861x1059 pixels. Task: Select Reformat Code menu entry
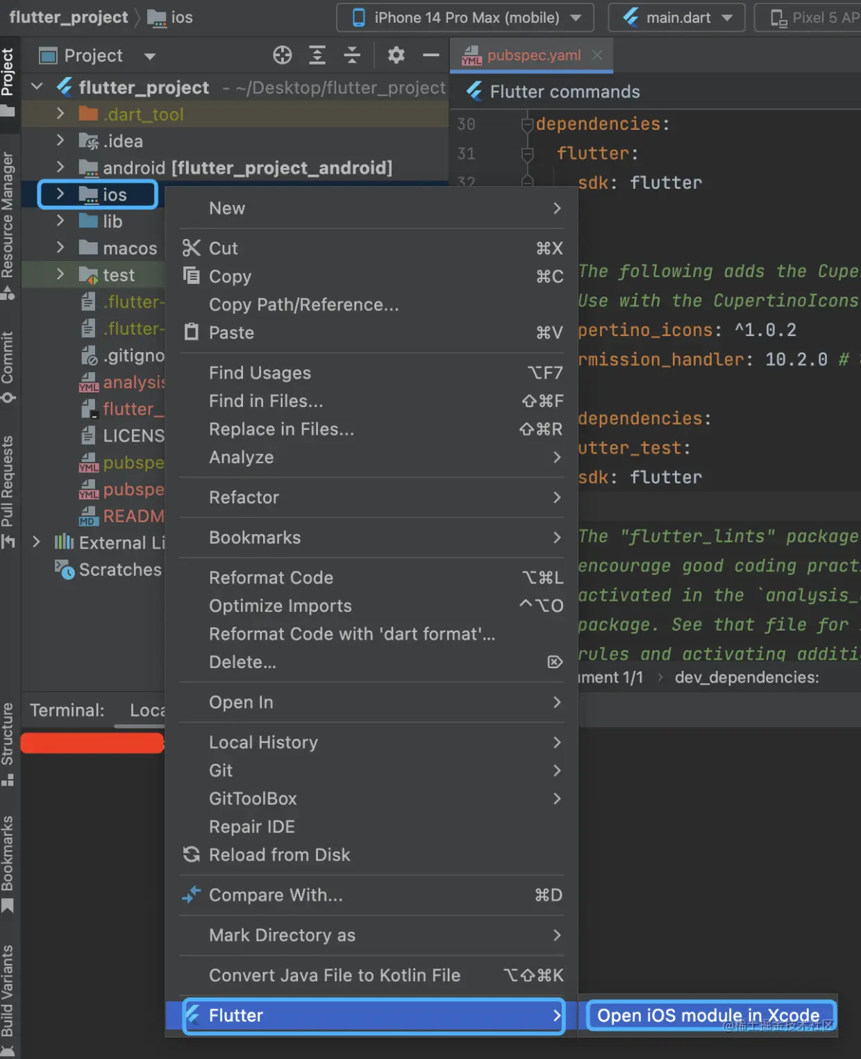371,578
